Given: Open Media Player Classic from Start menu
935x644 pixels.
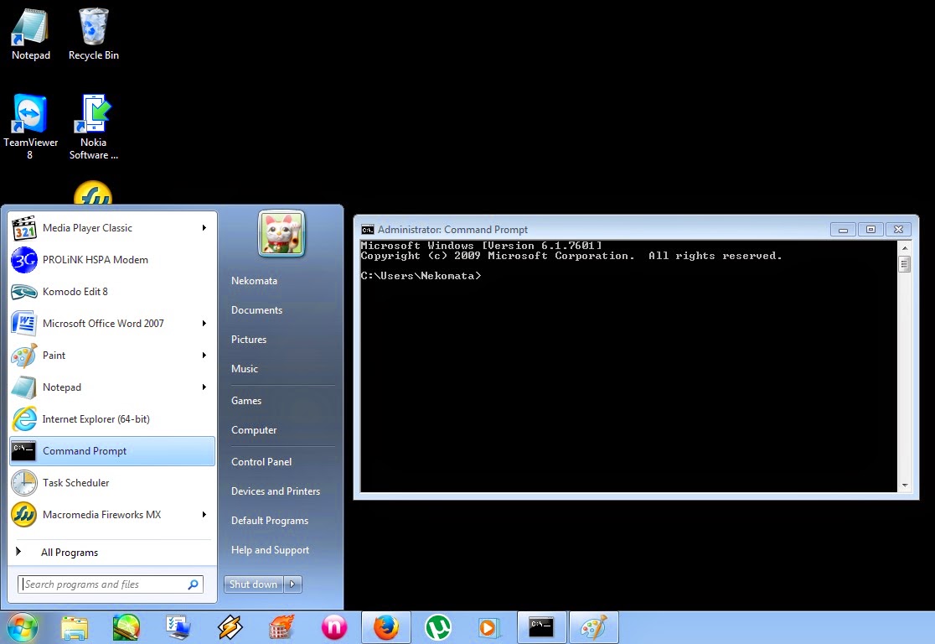Looking at the screenshot, I should click(112, 228).
